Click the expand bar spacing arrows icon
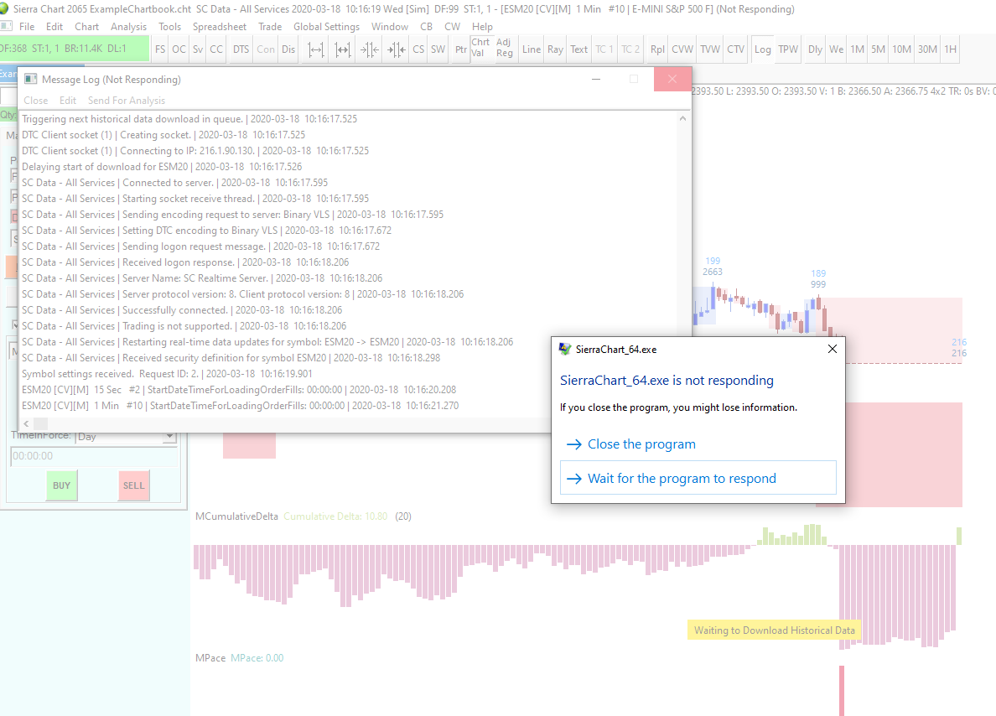Image resolution: width=996 pixels, height=716 pixels. [x=316, y=49]
